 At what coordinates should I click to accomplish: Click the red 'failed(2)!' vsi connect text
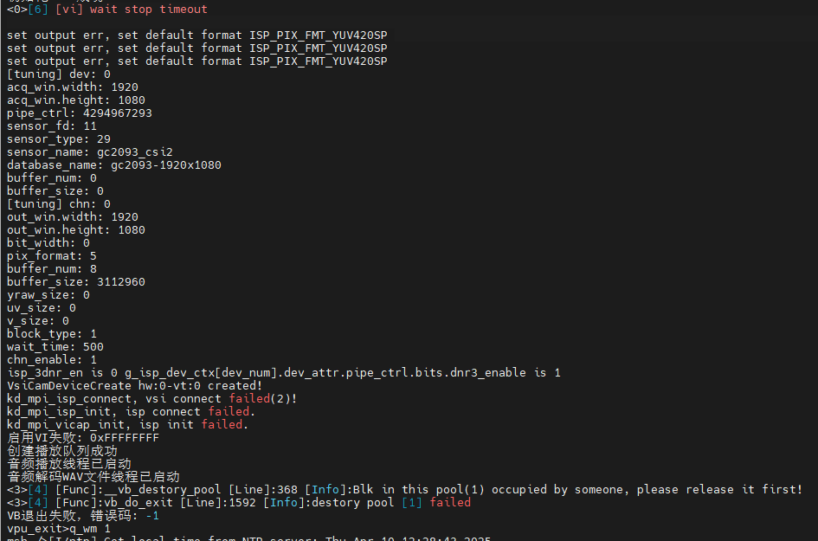264,399
